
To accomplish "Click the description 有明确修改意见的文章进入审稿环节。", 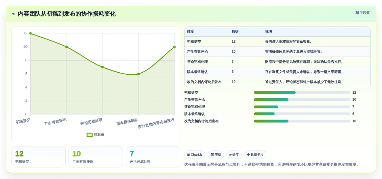I will point(294,52).
